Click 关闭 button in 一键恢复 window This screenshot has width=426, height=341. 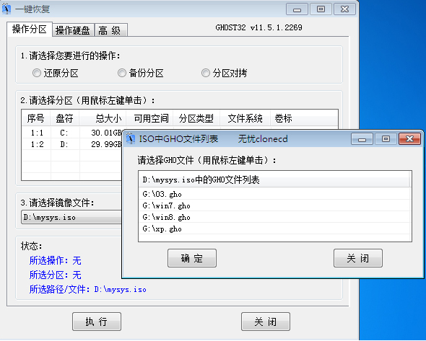266,322
